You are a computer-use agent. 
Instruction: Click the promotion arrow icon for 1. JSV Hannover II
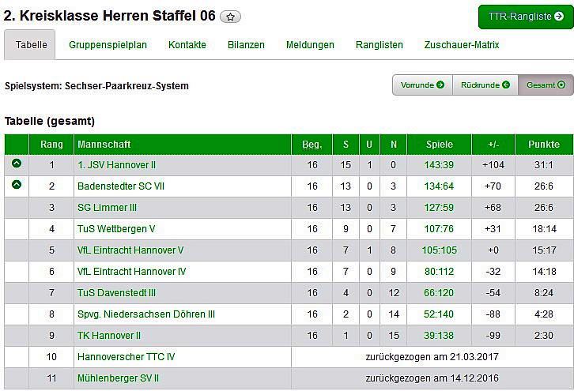click(x=17, y=164)
